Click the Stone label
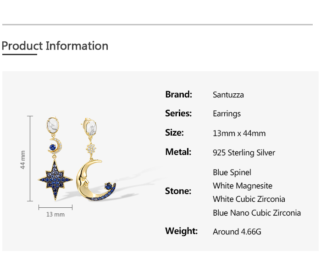The image size is (321, 274). click(x=178, y=190)
